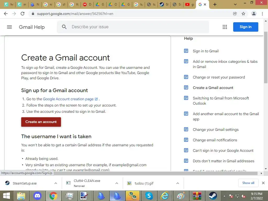Close the downloads bar with the X
The image size is (268, 201).
[263, 183]
